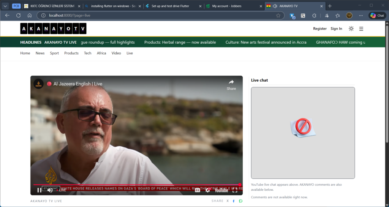
Task: Click the LIVE indicator in the player
Action: 62,190
